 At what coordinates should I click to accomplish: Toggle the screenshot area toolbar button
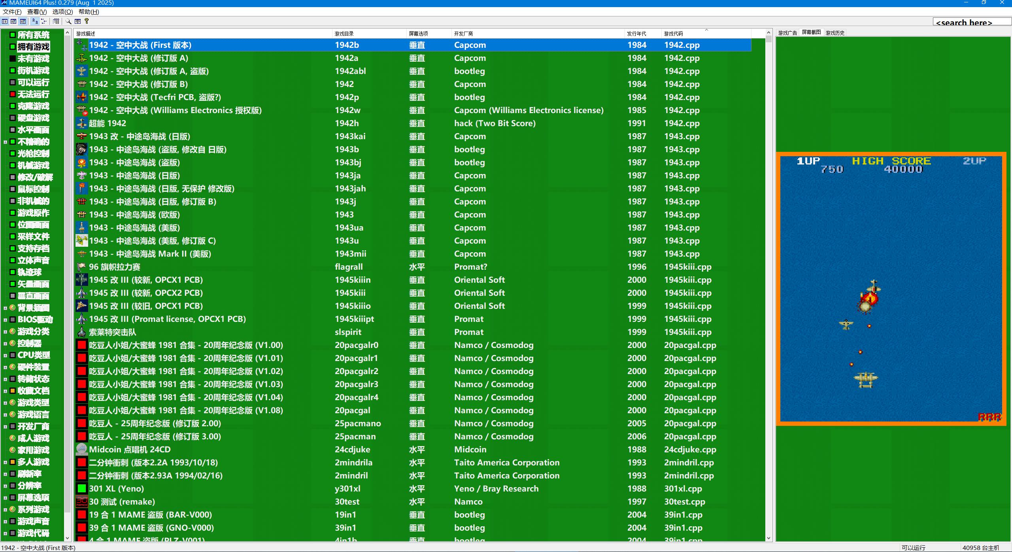(23, 21)
